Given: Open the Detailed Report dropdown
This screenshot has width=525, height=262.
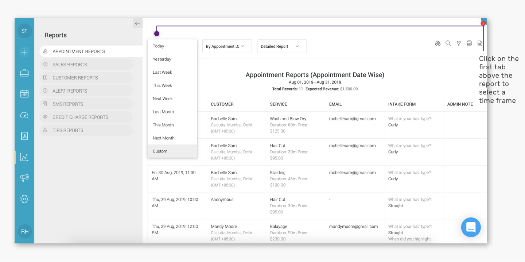Looking at the screenshot, I should point(282,46).
